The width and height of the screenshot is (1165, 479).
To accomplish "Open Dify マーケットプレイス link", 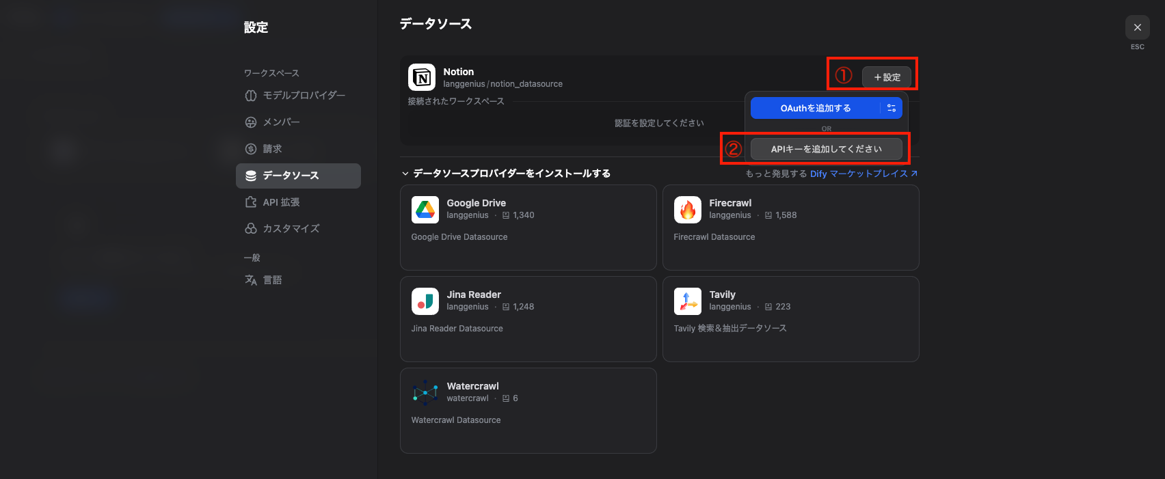I will [864, 174].
